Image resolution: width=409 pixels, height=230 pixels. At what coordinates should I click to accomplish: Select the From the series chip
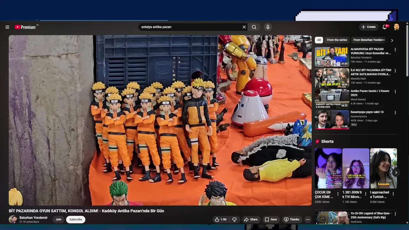tap(337, 40)
